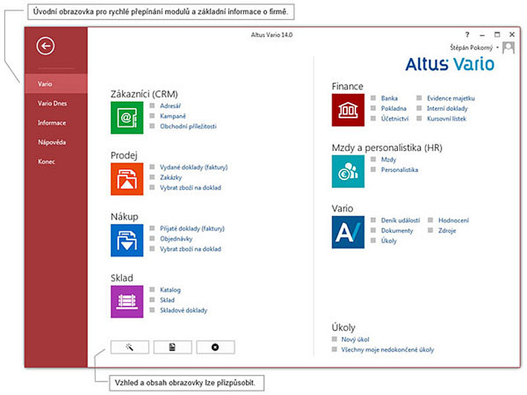The width and height of the screenshot is (527, 395).
Task: Open the Dokumenty link
Action: (397, 231)
